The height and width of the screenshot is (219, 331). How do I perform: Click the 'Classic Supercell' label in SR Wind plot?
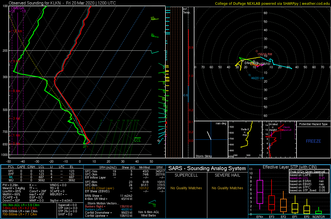[287, 129]
